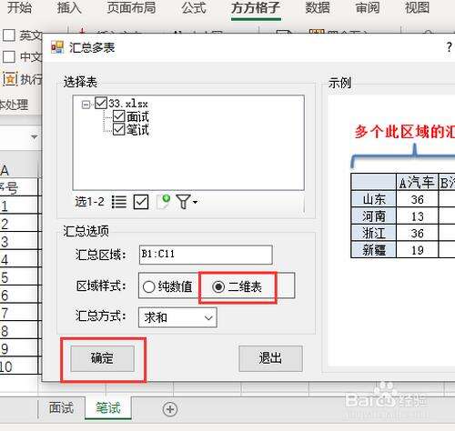The width and height of the screenshot is (455, 431).
Task: Open the 汇总方式 求和 dropdown
Action: (x=177, y=317)
